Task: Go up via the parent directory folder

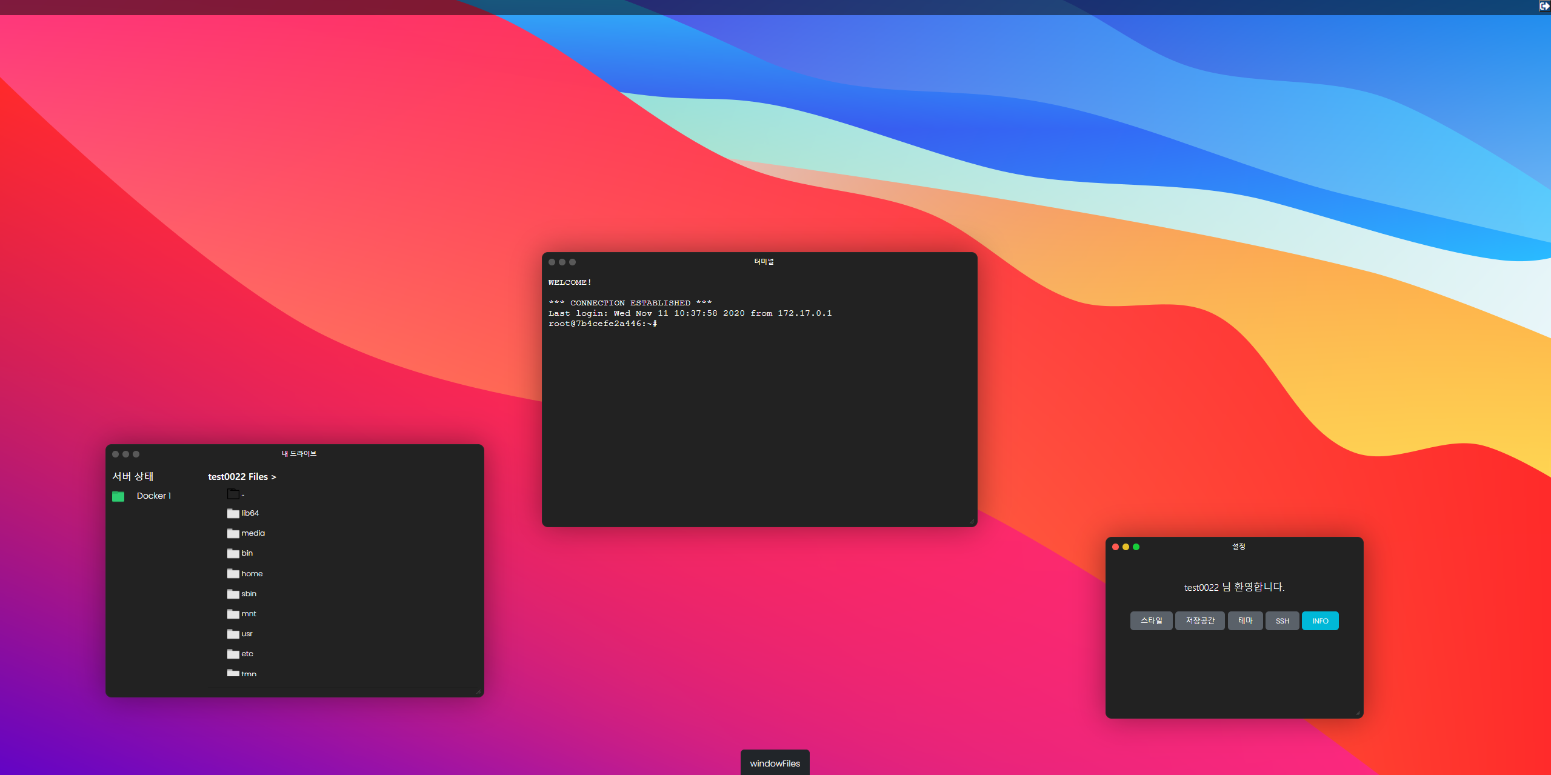Action: pos(233,494)
